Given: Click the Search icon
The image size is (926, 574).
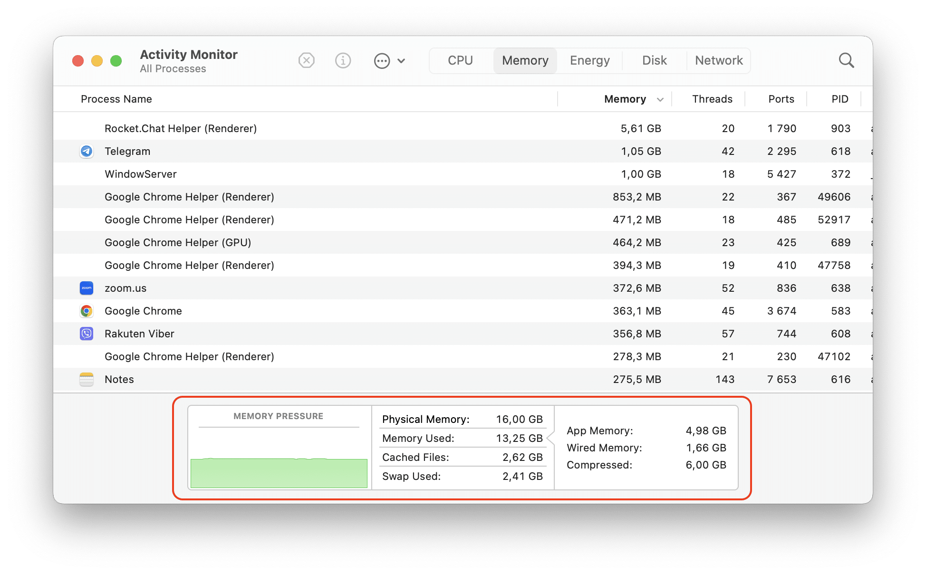Looking at the screenshot, I should tap(847, 59).
